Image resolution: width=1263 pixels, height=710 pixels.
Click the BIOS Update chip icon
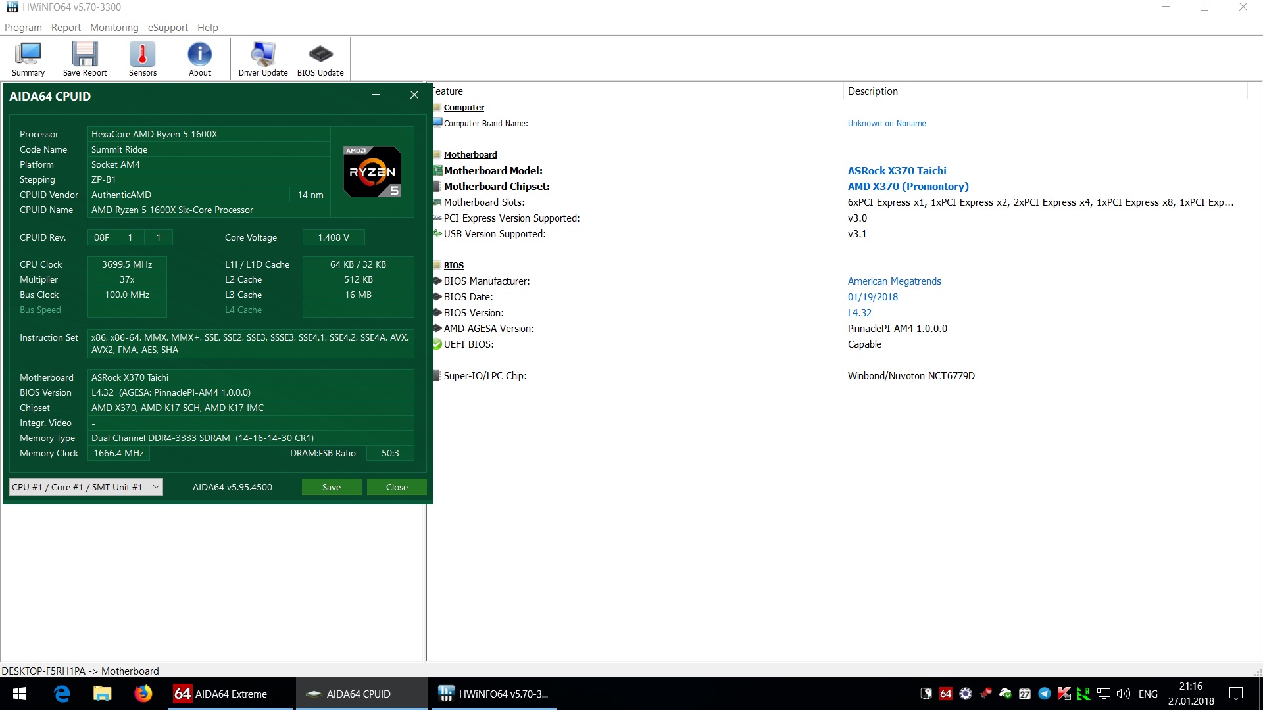(x=320, y=59)
